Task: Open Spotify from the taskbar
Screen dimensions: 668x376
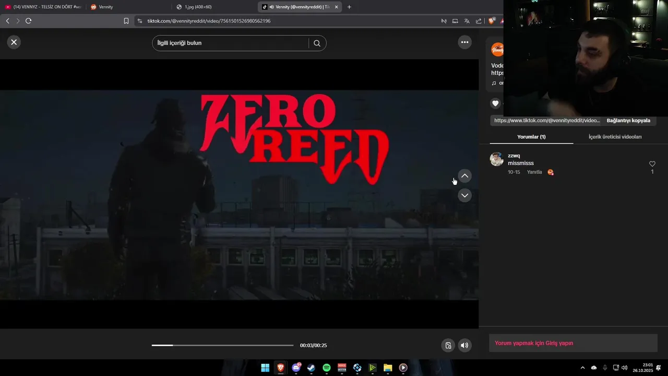Action: click(x=327, y=368)
